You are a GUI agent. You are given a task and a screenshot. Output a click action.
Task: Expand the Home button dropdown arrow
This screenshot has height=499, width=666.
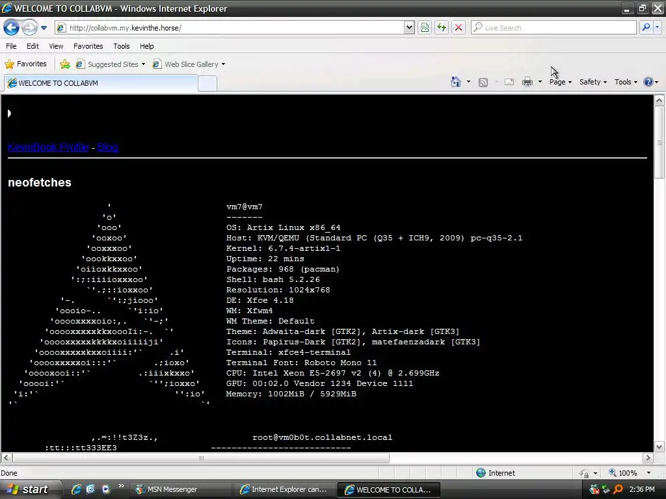[x=468, y=82]
